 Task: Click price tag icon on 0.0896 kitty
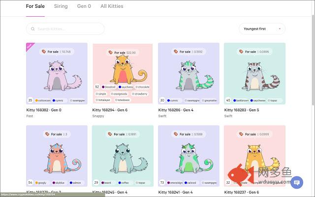point(241,52)
